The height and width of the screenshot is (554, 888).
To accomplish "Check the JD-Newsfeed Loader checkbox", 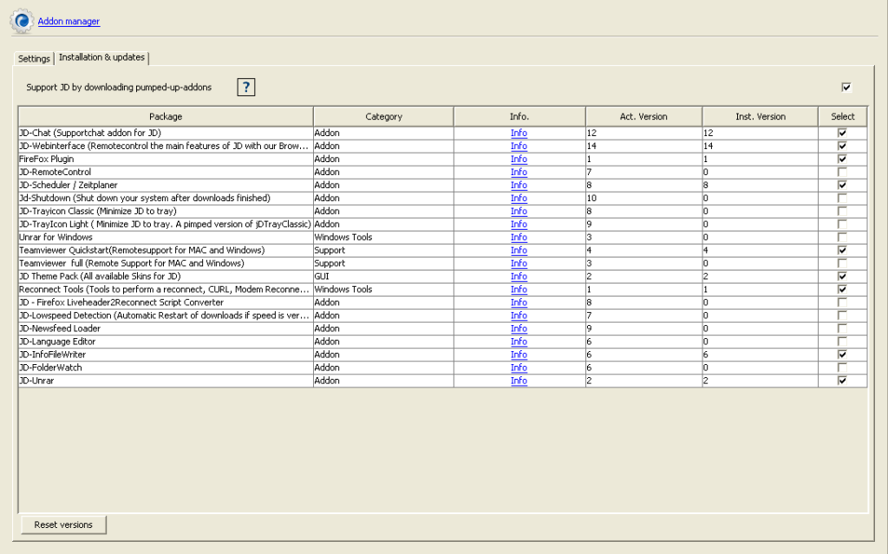I will pyautogui.click(x=842, y=329).
